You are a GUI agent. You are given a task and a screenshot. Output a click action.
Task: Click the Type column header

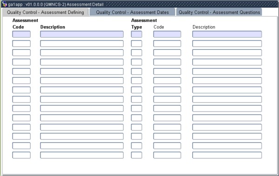pos(137,27)
